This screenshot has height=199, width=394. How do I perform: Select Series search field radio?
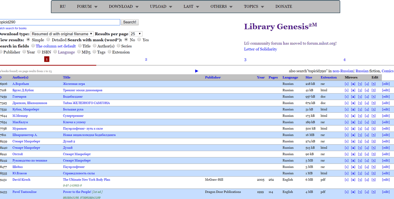pos(119,46)
